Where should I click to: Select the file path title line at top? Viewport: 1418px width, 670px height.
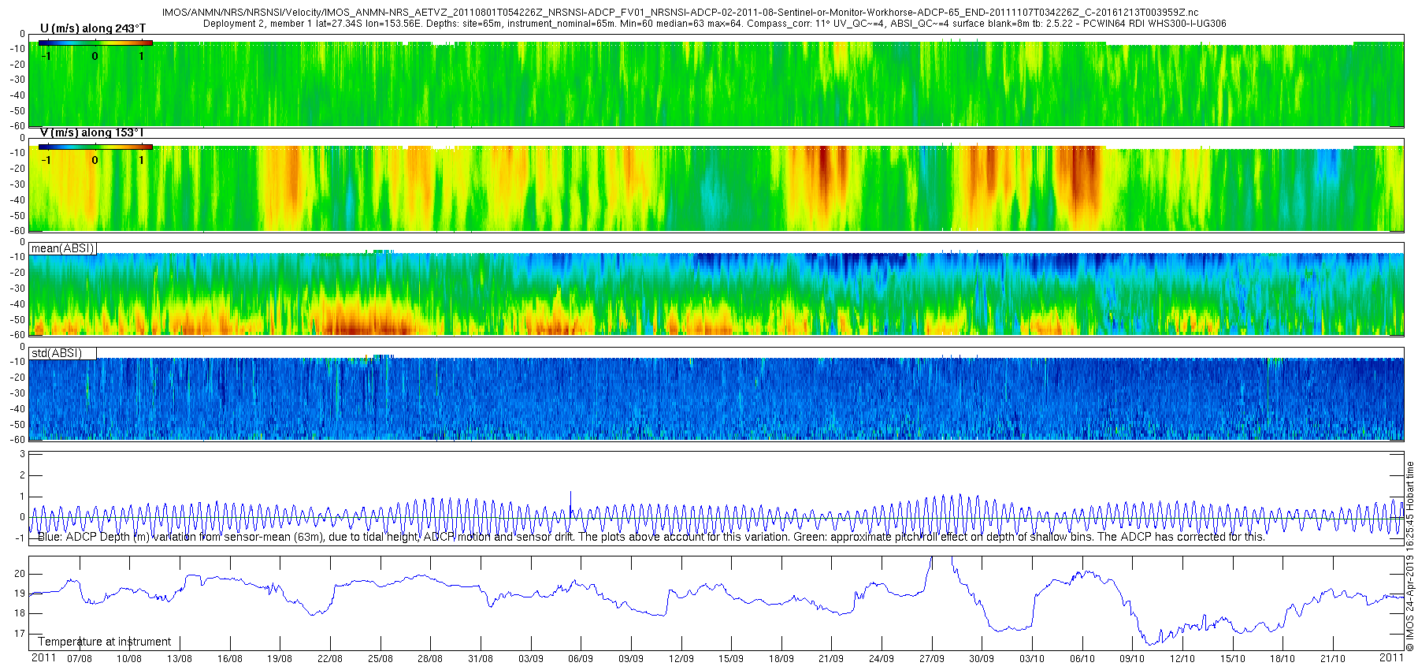(681, 13)
